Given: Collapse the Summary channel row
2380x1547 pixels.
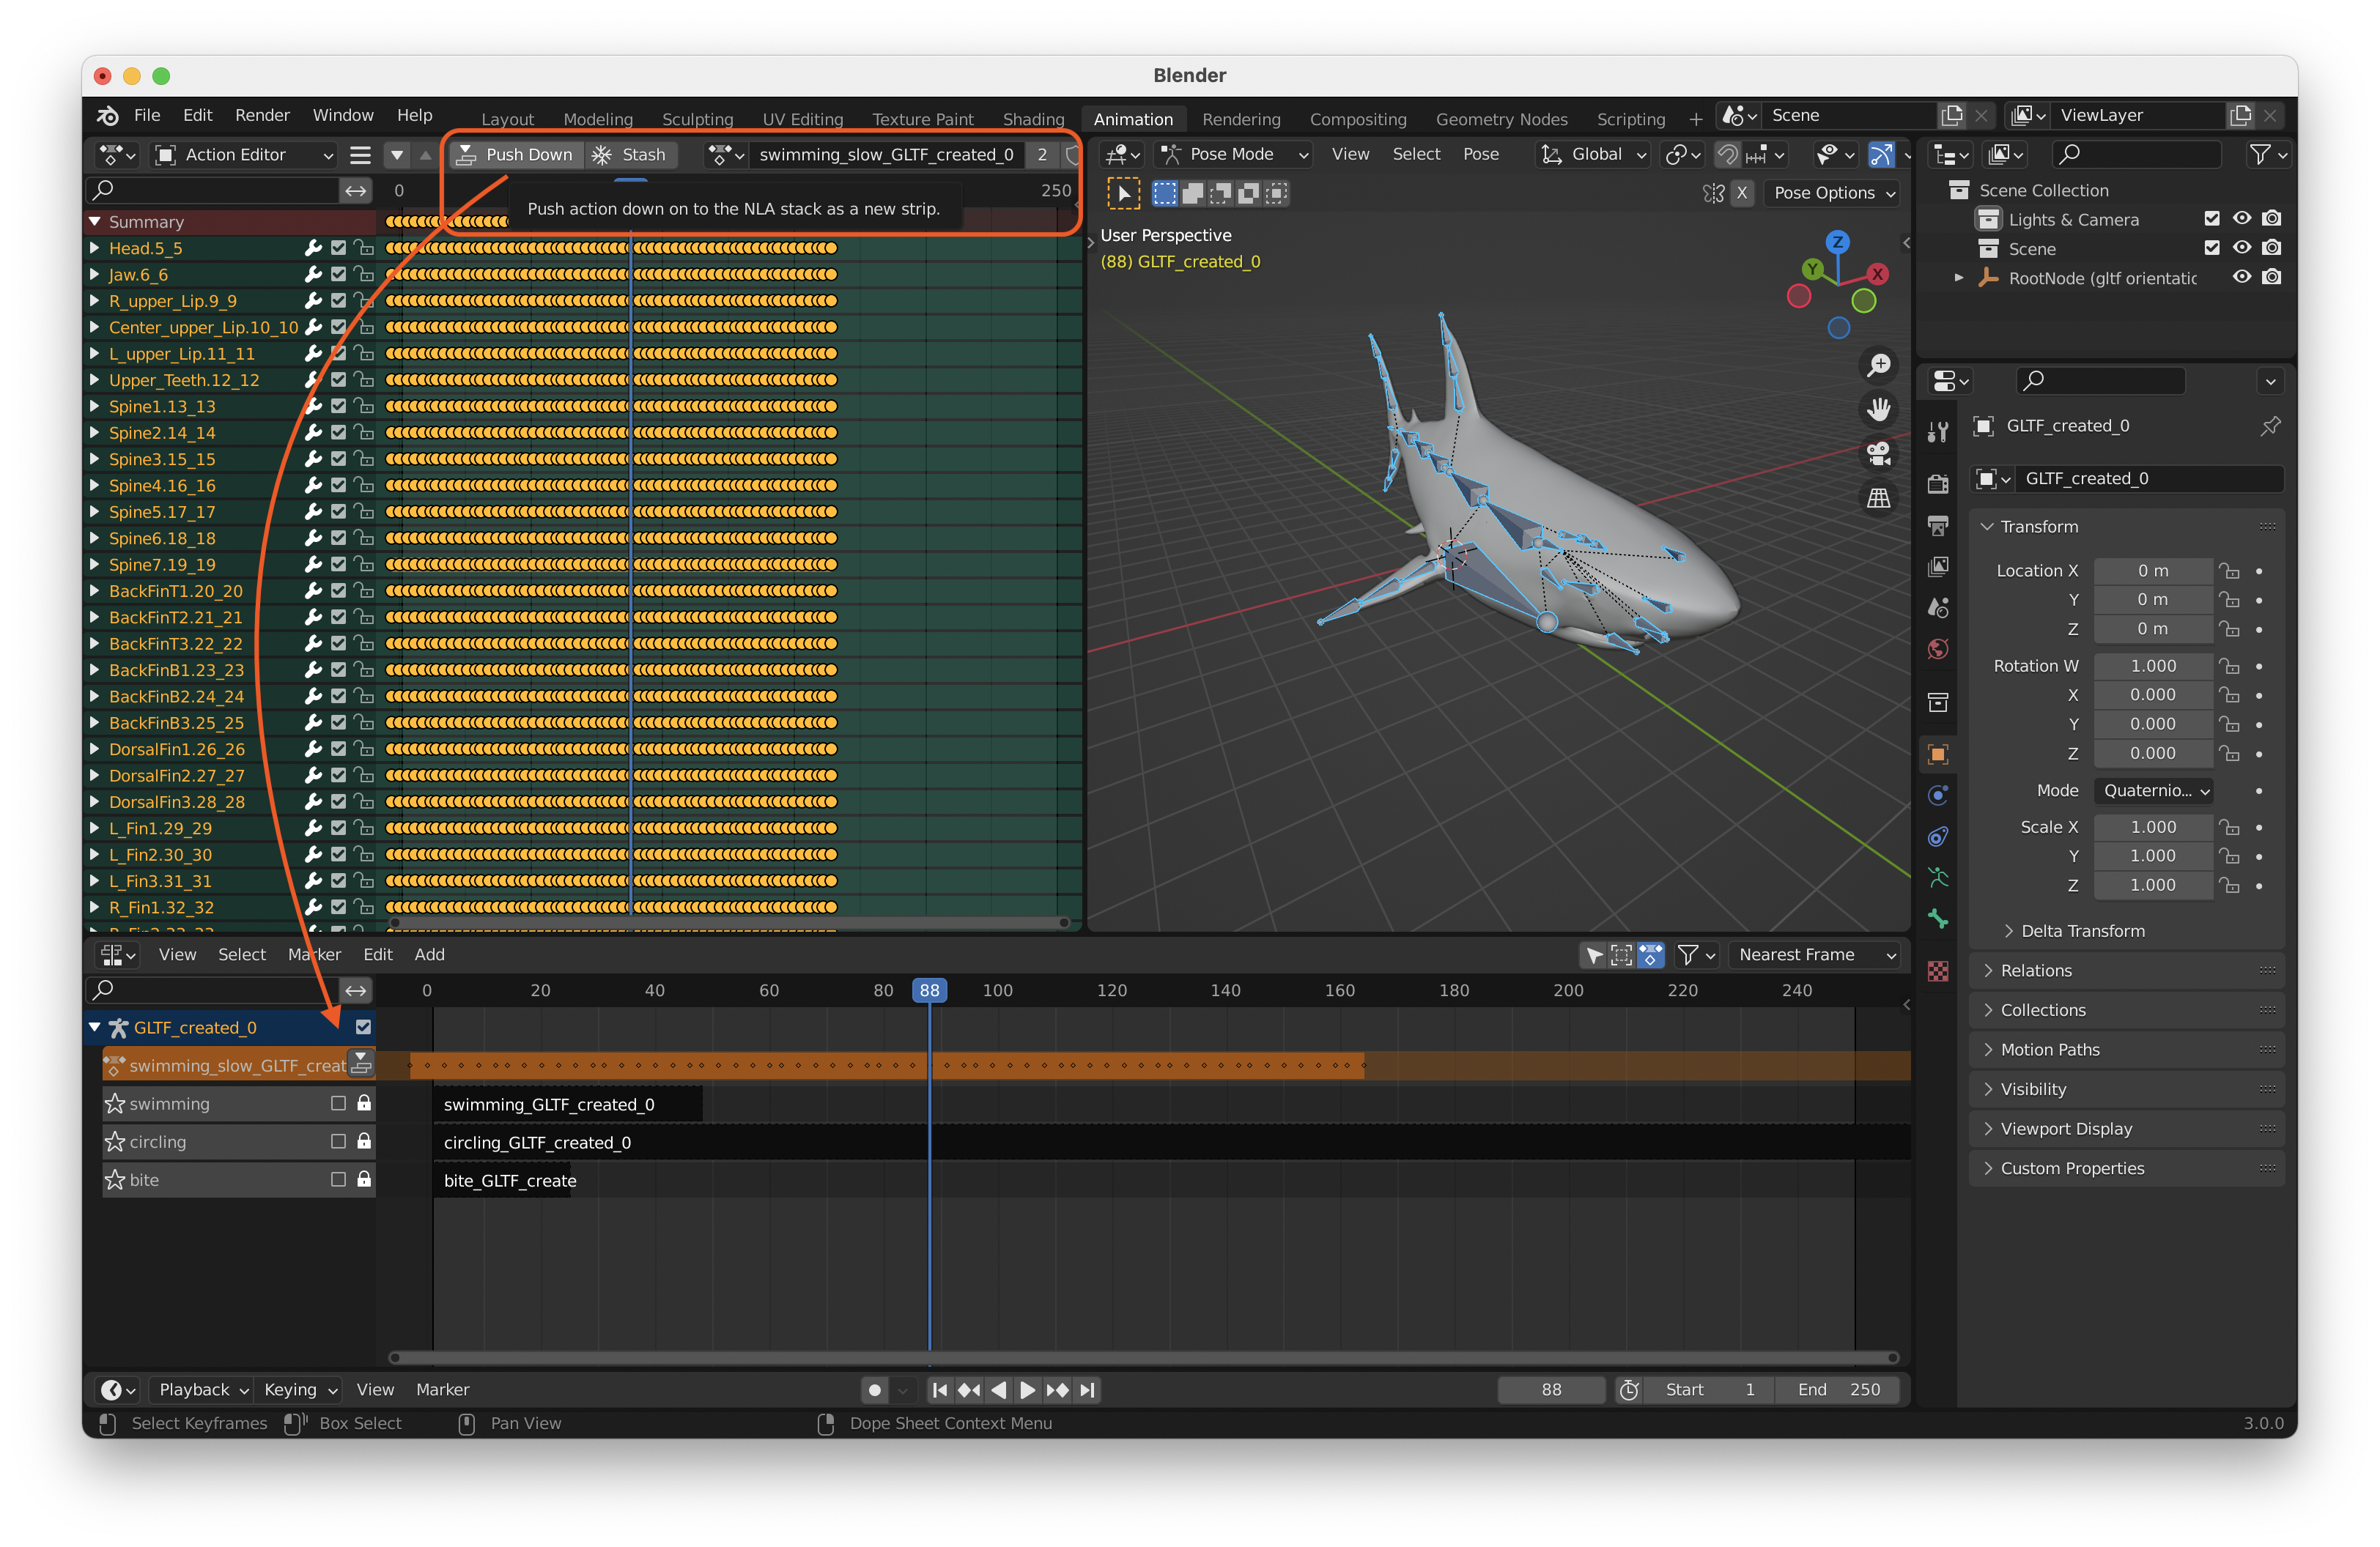Looking at the screenshot, I should click(x=95, y=222).
